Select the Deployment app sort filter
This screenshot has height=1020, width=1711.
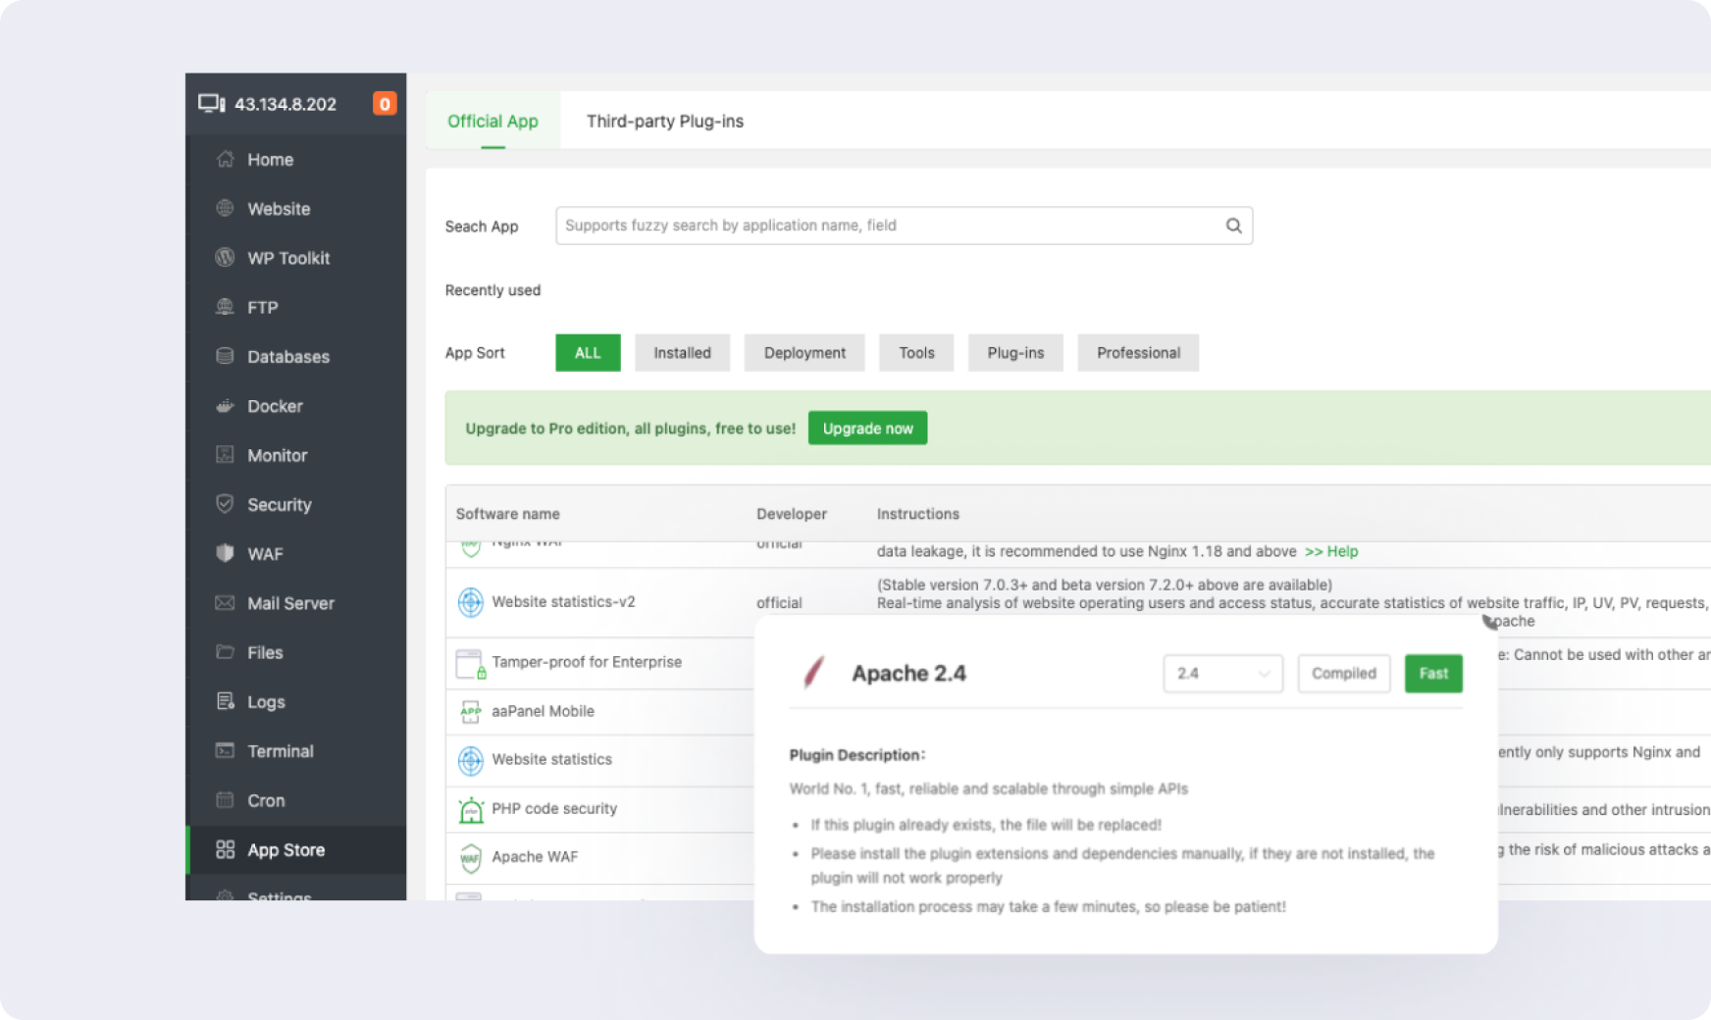pyautogui.click(x=804, y=353)
